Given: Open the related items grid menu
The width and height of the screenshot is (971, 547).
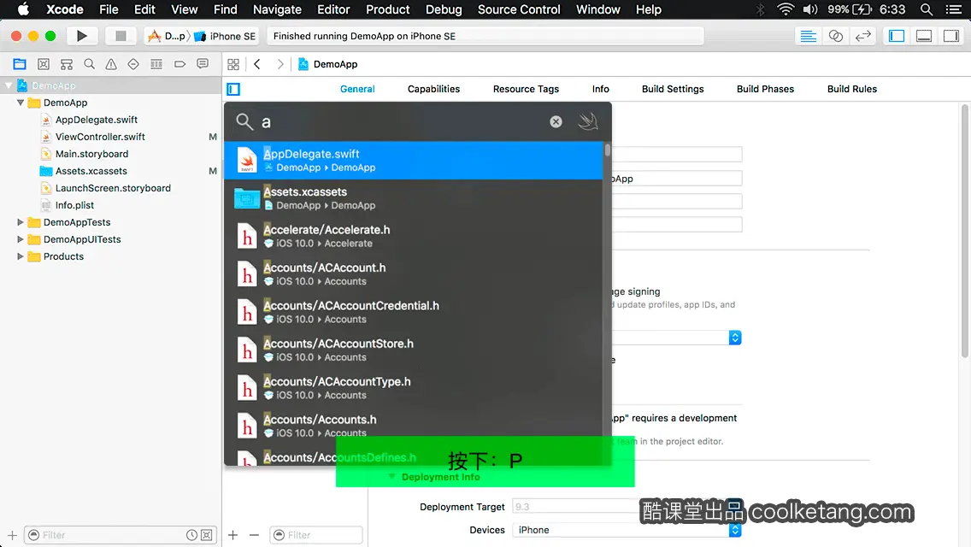Looking at the screenshot, I should [233, 64].
